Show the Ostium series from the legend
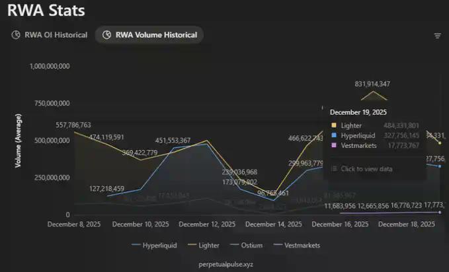This screenshot has width=449, height=272. pyautogui.click(x=247, y=245)
